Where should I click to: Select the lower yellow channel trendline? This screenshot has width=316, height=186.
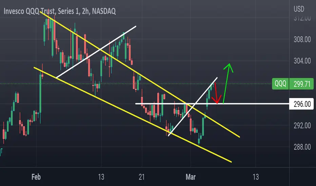coord(133,115)
